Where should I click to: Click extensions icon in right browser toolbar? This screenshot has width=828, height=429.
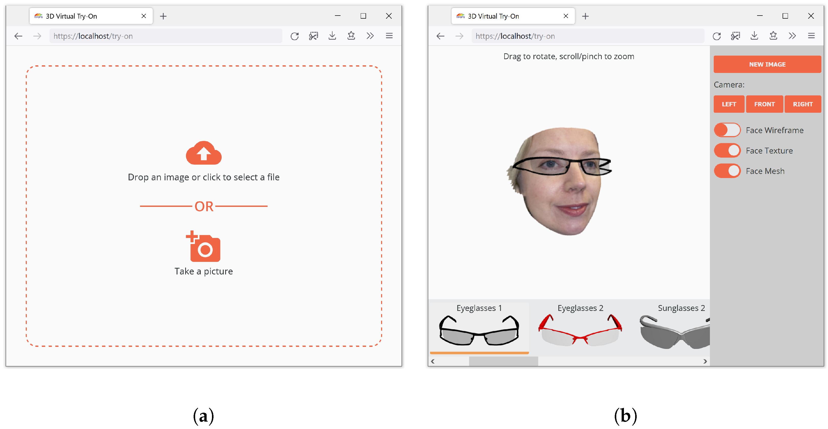[x=773, y=36]
